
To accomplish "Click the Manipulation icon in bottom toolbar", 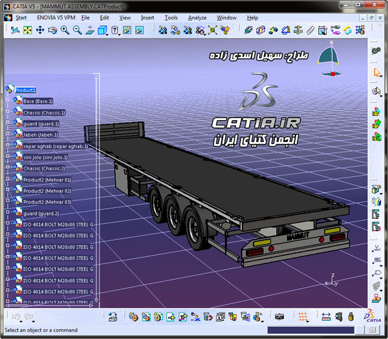I will click(113, 317).
